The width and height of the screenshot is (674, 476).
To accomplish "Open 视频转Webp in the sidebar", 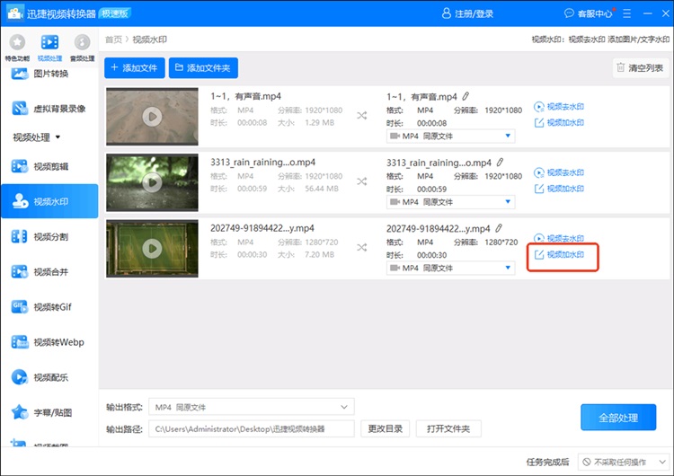I will tap(49, 342).
